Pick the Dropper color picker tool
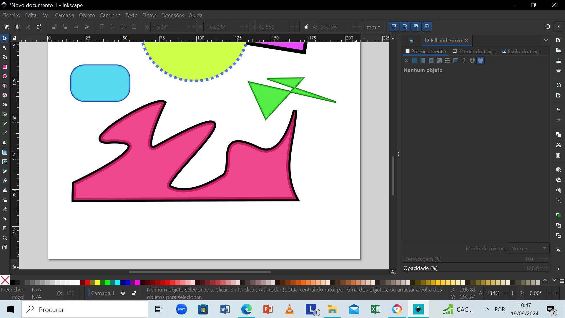The width and height of the screenshot is (565, 318). 5,171
